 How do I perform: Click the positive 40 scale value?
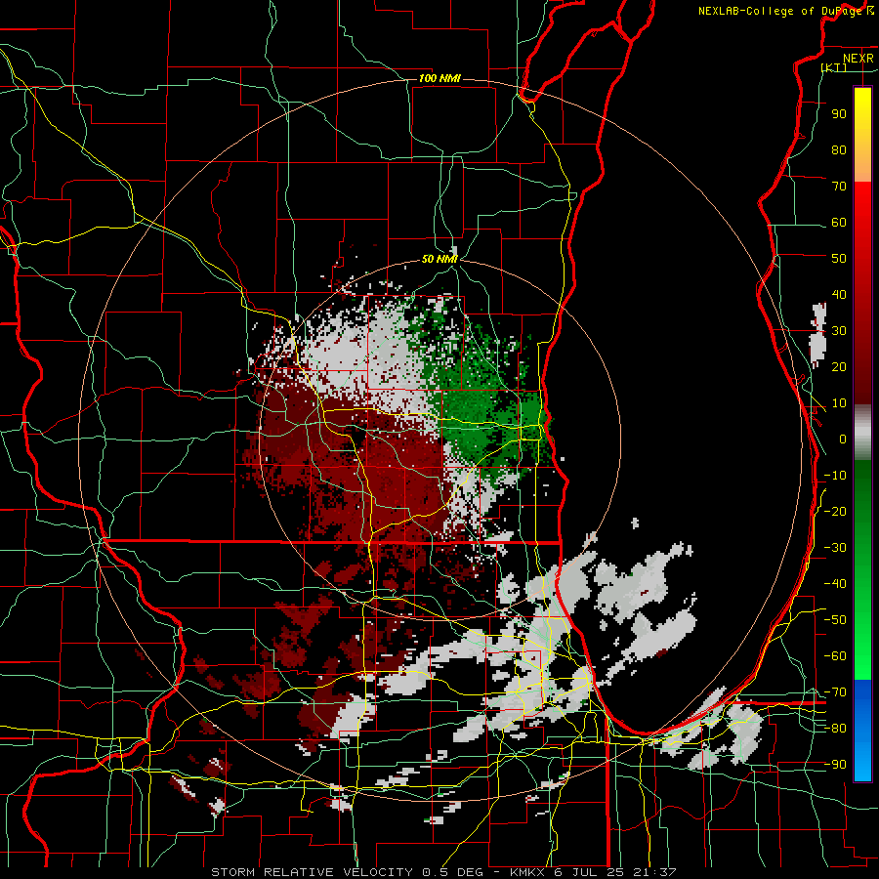(x=839, y=294)
